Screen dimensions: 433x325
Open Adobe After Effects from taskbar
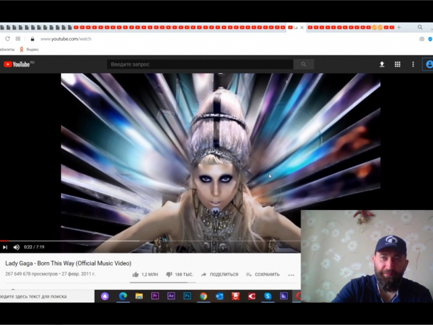(171, 296)
